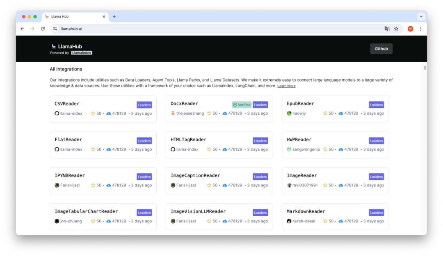Open the CSVReader card title
Screen dimensions: 443x256
[x=67, y=104]
